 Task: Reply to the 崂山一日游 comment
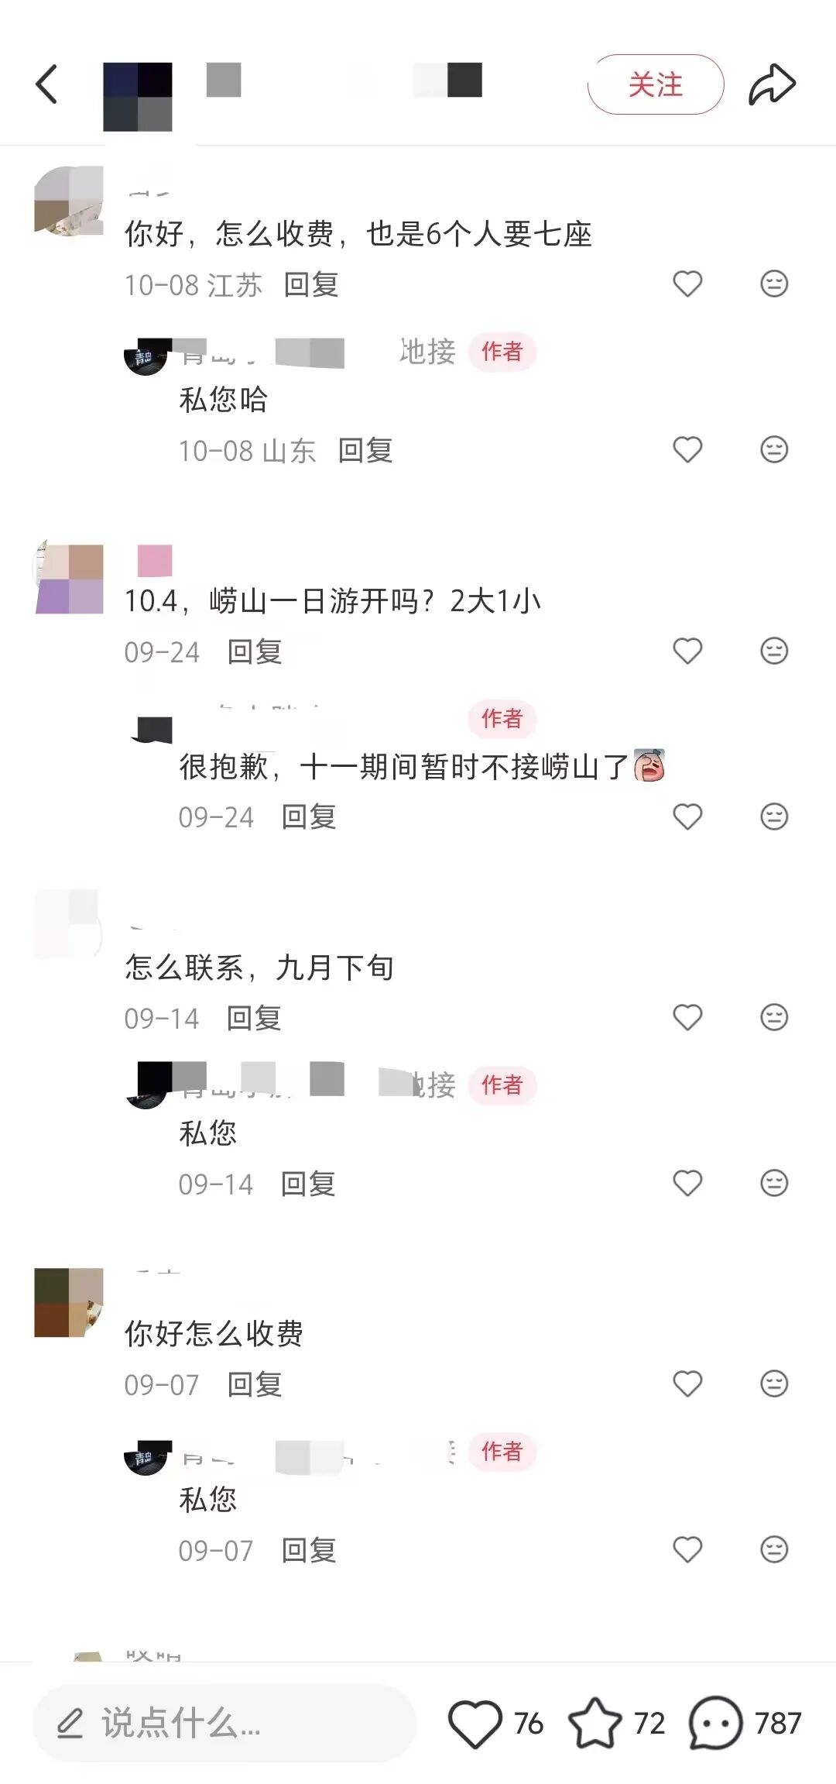click(x=255, y=651)
